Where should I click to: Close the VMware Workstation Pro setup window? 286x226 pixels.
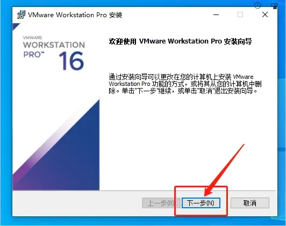click(x=265, y=14)
